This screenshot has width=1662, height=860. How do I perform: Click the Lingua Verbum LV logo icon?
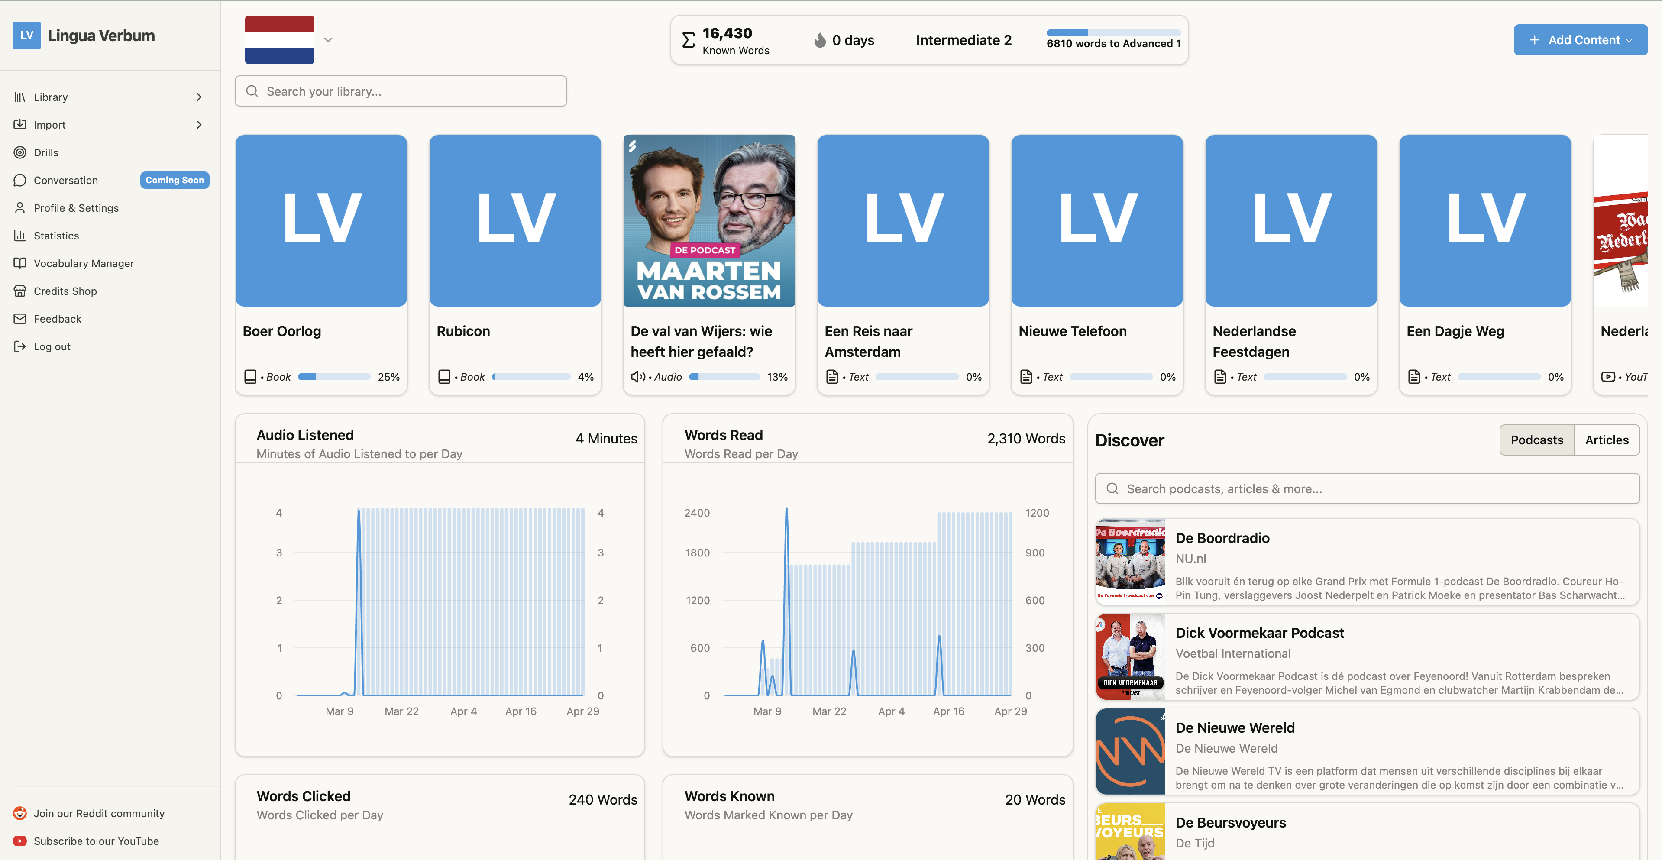26,36
